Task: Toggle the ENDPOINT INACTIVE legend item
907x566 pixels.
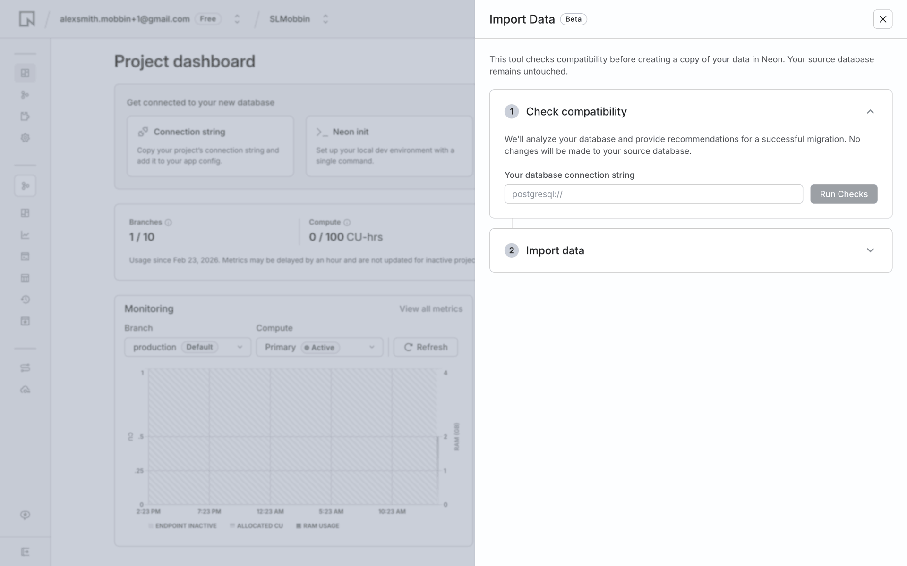Action: [x=182, y=526]
